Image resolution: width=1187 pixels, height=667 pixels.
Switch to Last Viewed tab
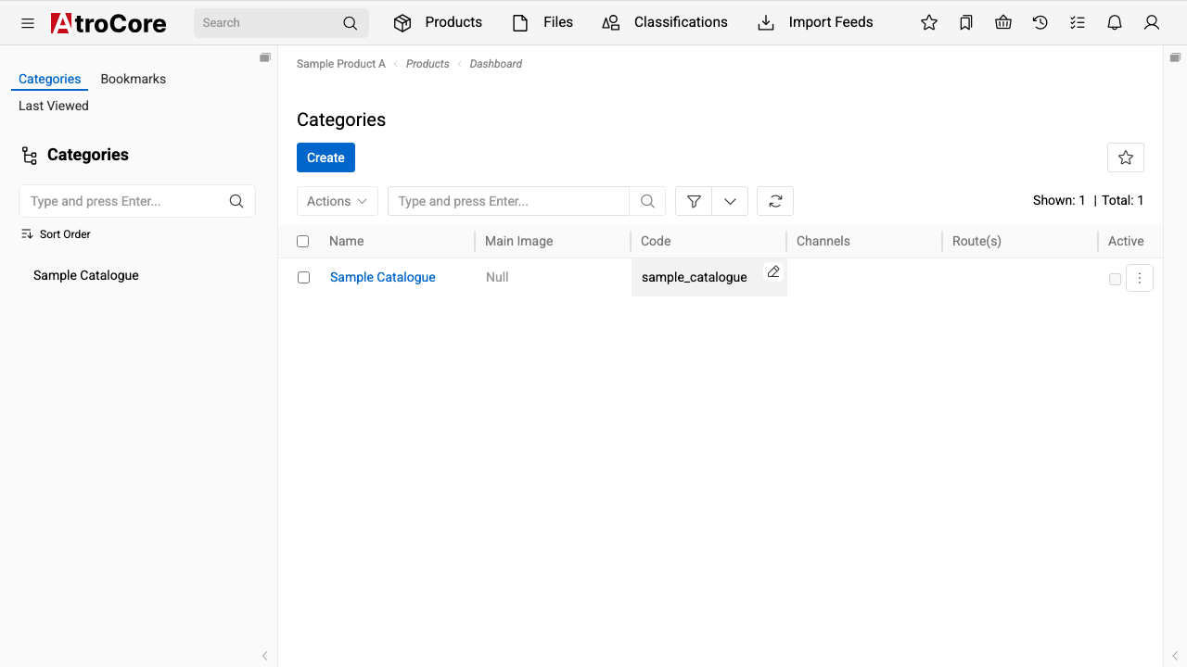[x=54, y=106]
